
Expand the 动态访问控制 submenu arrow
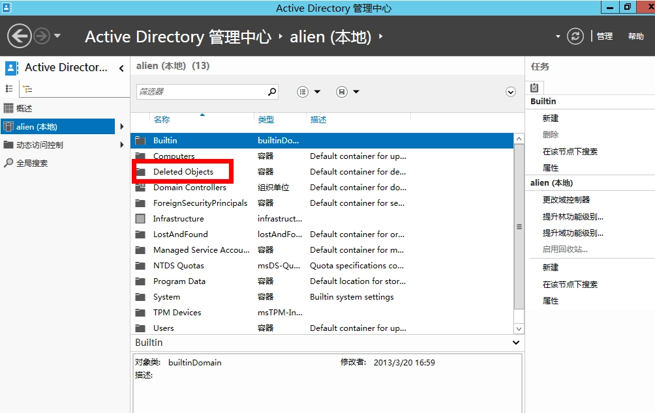(x=122, y=145)
